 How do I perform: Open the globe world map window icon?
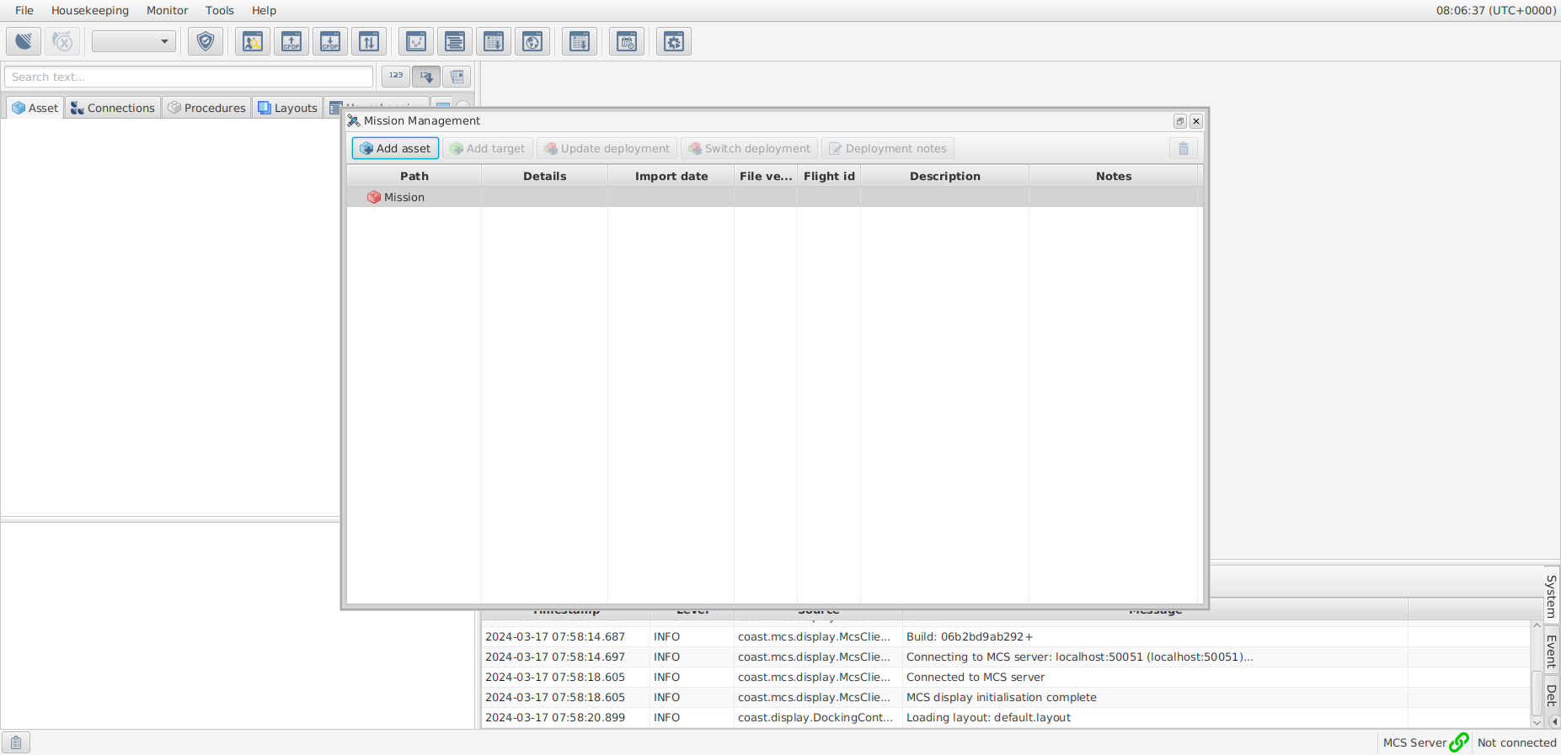coord(532,41)
